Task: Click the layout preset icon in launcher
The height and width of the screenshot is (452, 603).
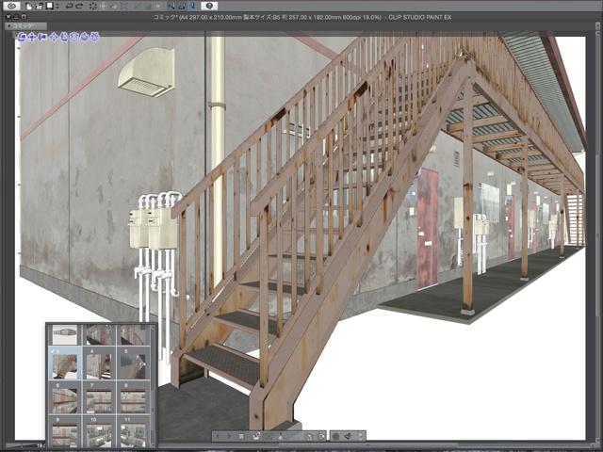Action: click(348, 436)
